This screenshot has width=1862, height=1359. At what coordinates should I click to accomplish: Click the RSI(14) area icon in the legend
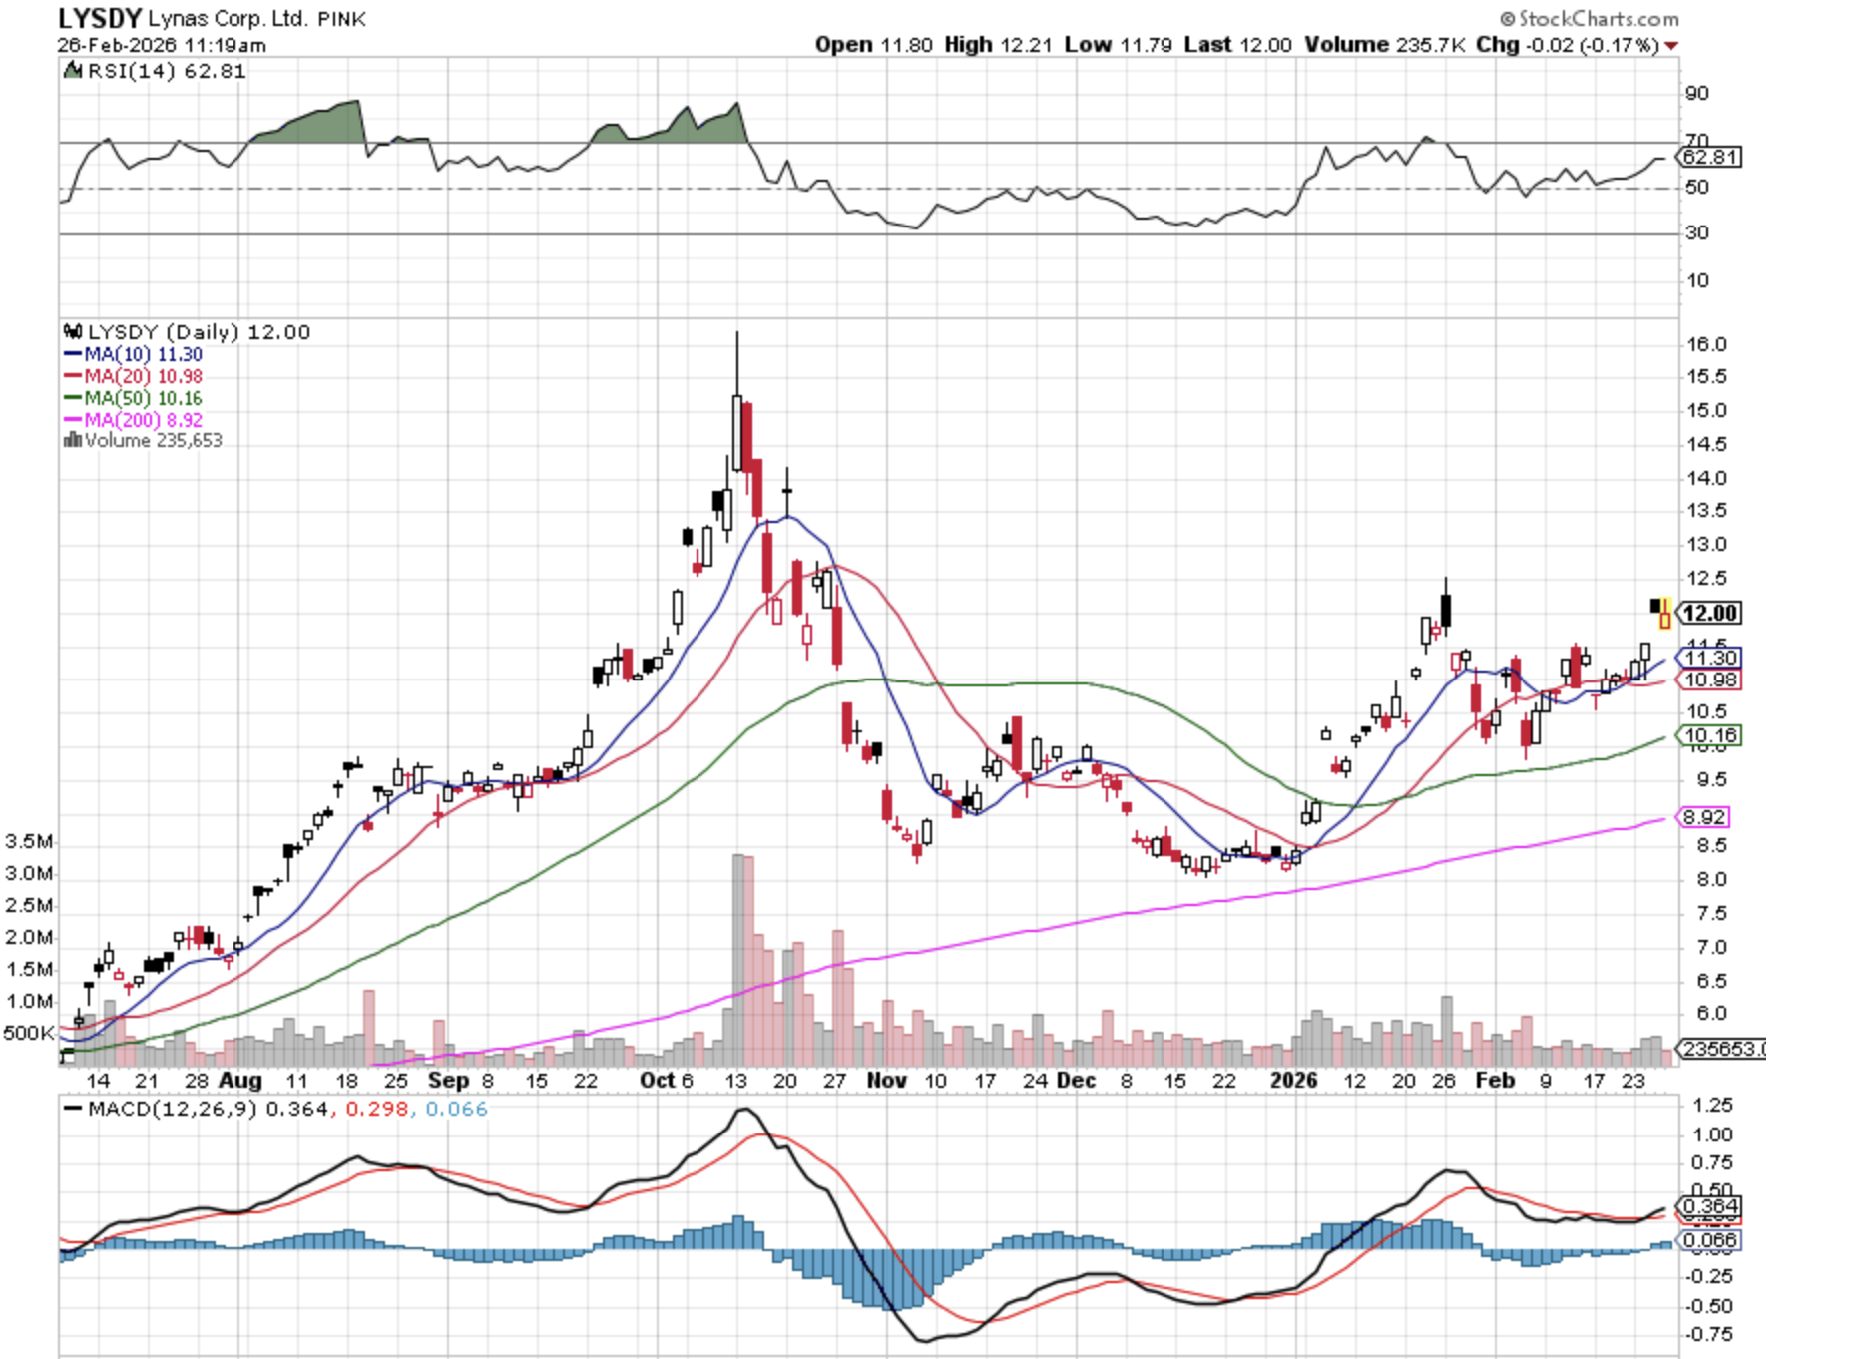[73, 71]
